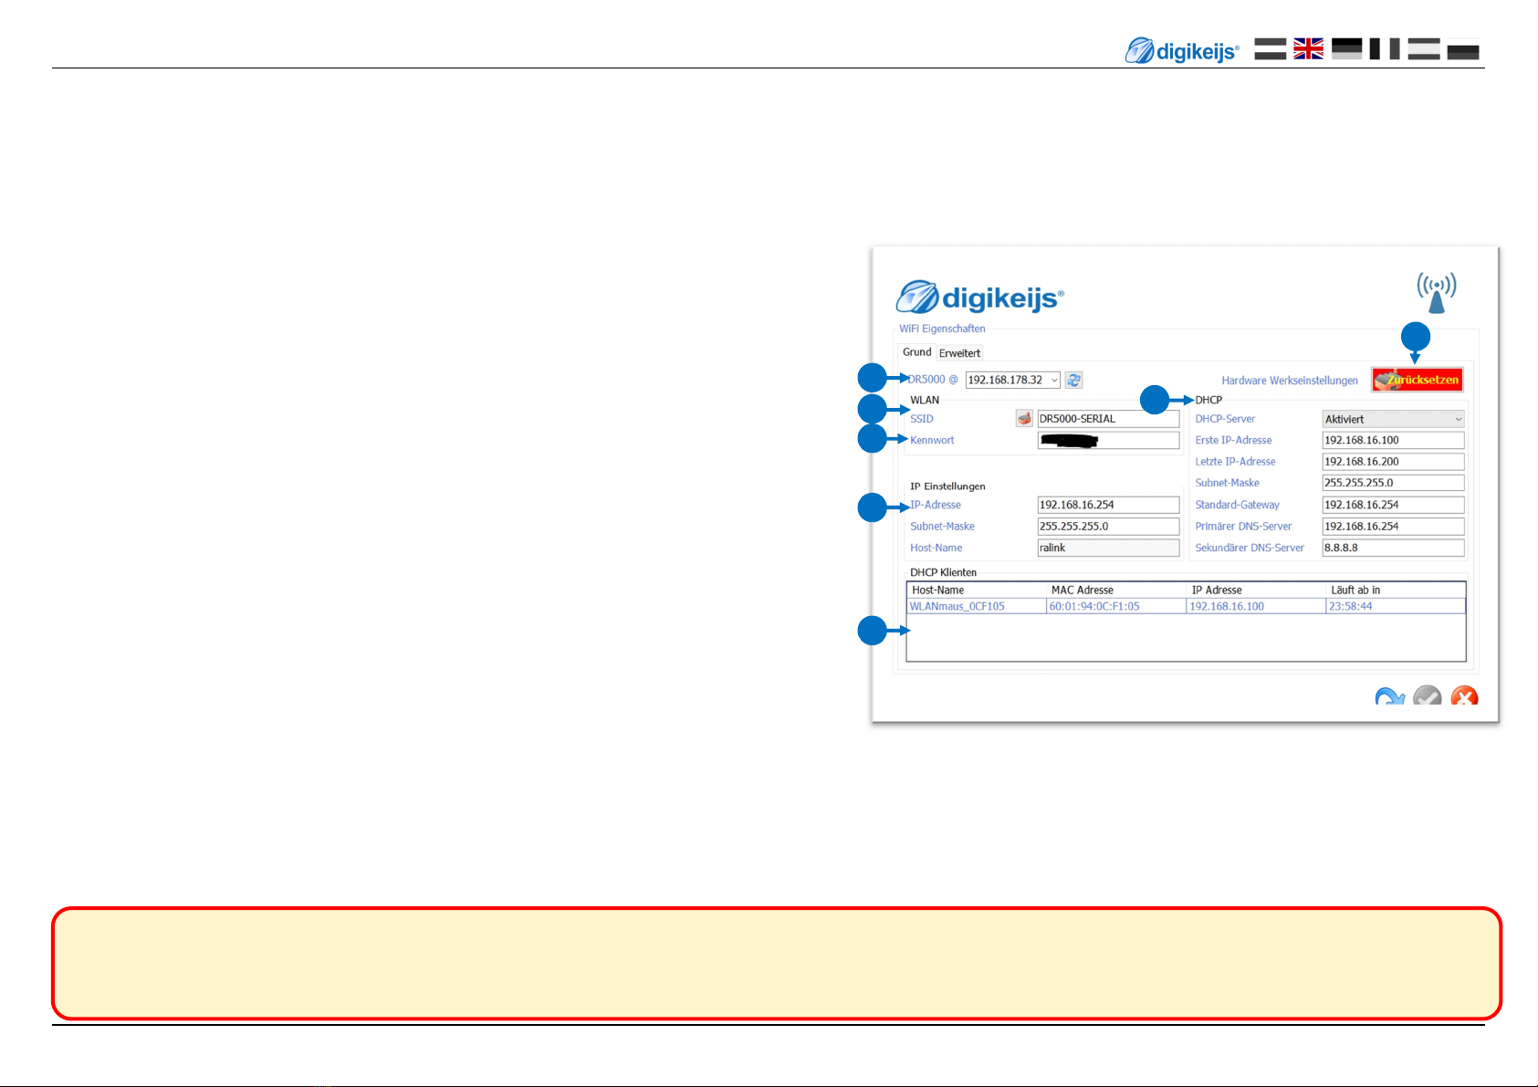The height and width of the screenshot is (1087, 1538).
Task: Open the DR5000 IP address dropdown
Action: point(1054,381)
